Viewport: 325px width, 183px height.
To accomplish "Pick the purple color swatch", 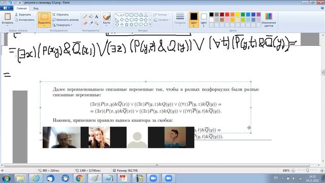I will point(258,14).
